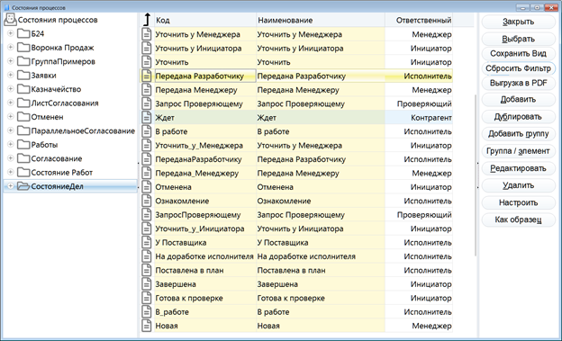Click the Дублировать button
This screenshot has width=562, height=341.
click(518, 116)
